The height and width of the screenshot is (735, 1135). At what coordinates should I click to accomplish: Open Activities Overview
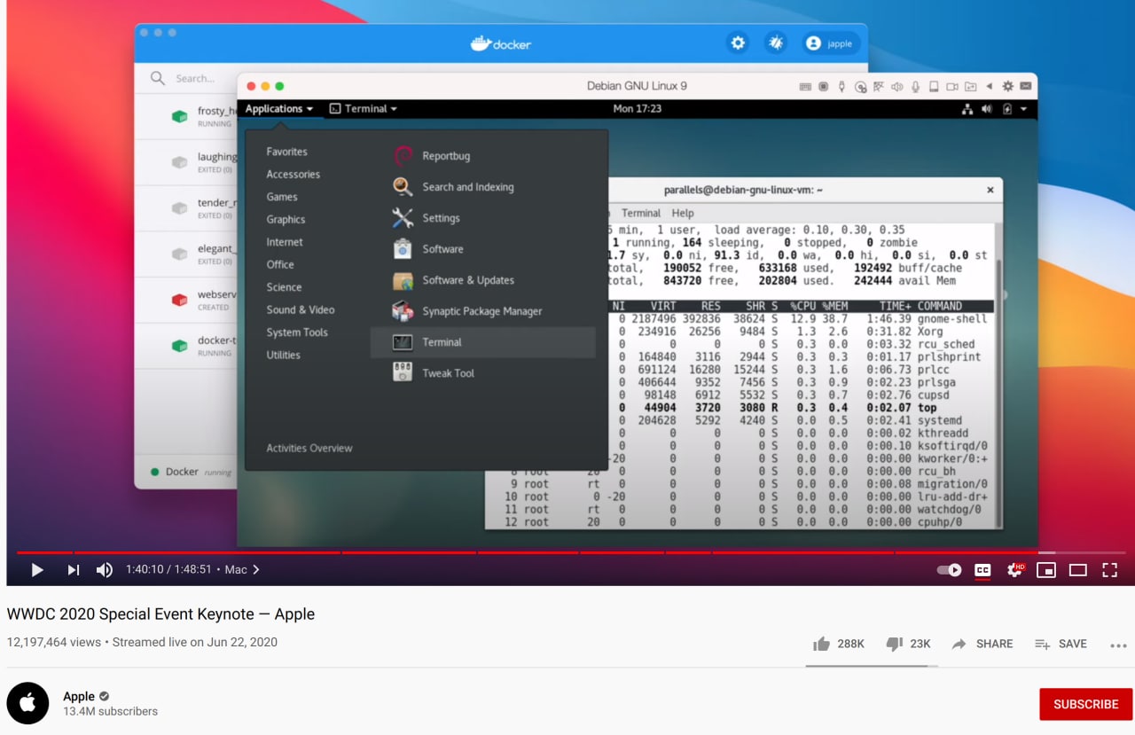309,448
